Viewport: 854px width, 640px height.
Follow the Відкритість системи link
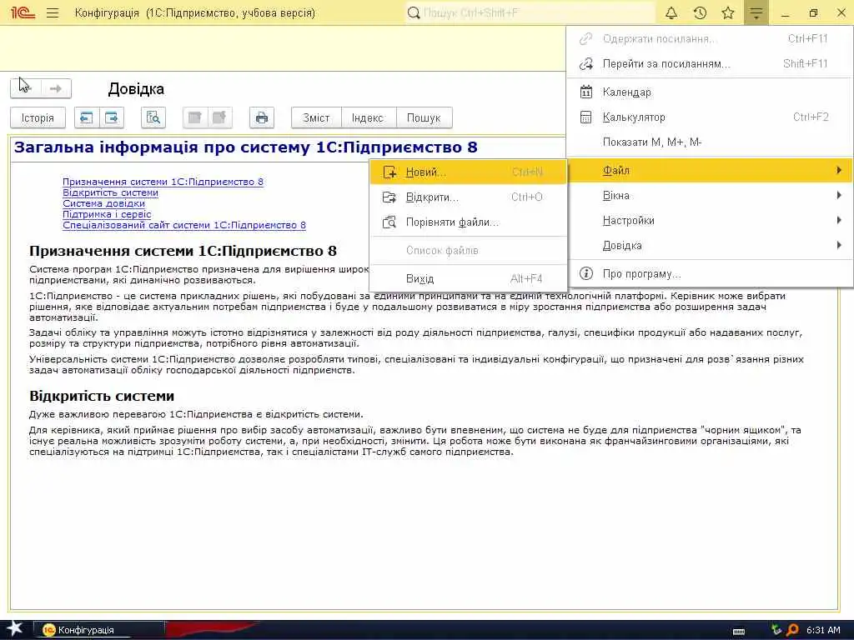click(110, 192)
